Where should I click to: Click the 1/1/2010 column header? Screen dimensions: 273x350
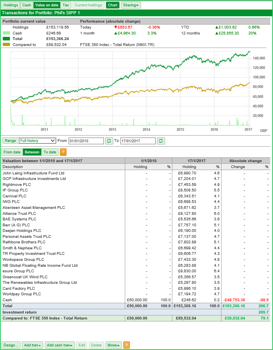coord(149,161)
